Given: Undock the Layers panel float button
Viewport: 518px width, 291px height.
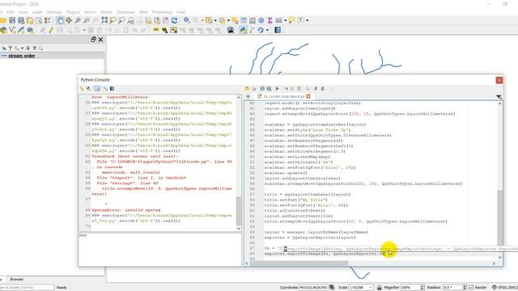Looking at the screenshot, I should [93, 40].
